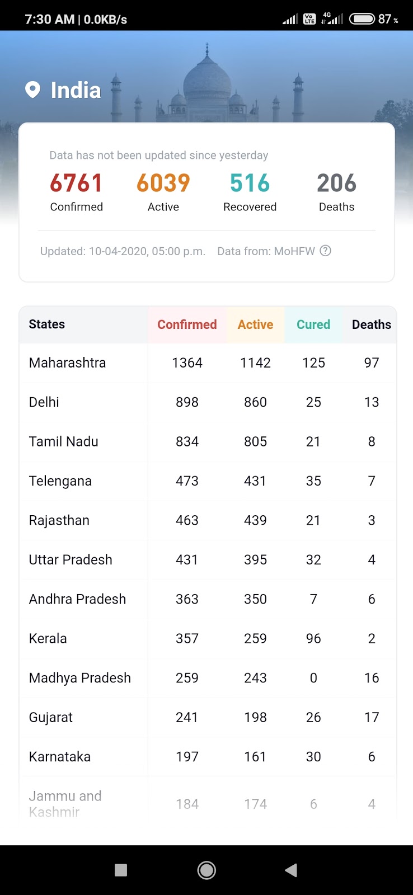This screenshot has height=895, width=413.
Task: Tap the Android back triangle button
Action: tap(290, 870)
